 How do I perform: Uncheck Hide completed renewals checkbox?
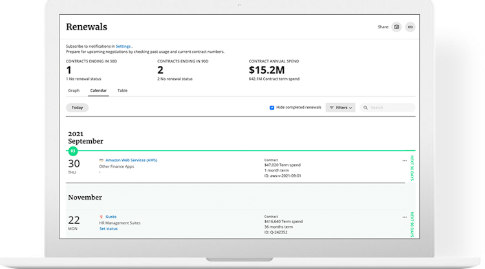[x=272, y=108]
